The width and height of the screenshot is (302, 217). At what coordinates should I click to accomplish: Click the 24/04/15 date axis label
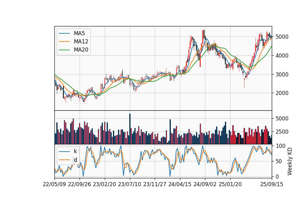(180, 185)
